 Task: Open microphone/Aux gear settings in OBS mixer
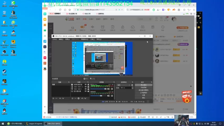coord(112,89)
